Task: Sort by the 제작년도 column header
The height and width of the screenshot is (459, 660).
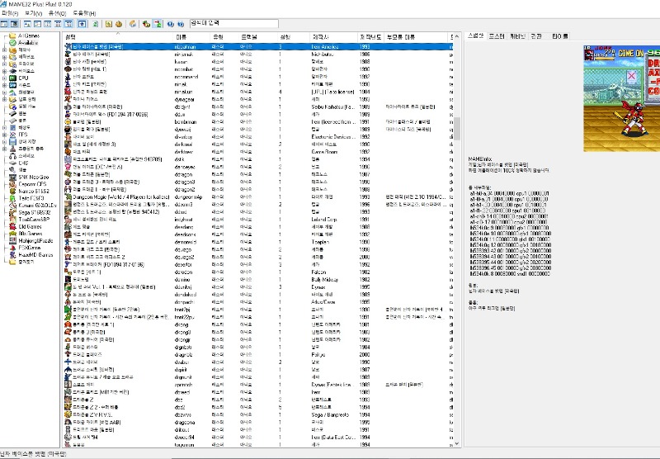Action: pyautogui.click(x=370, y=37)
